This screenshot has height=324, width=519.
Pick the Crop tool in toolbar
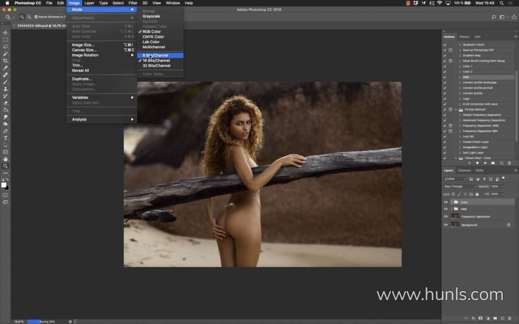5,61
